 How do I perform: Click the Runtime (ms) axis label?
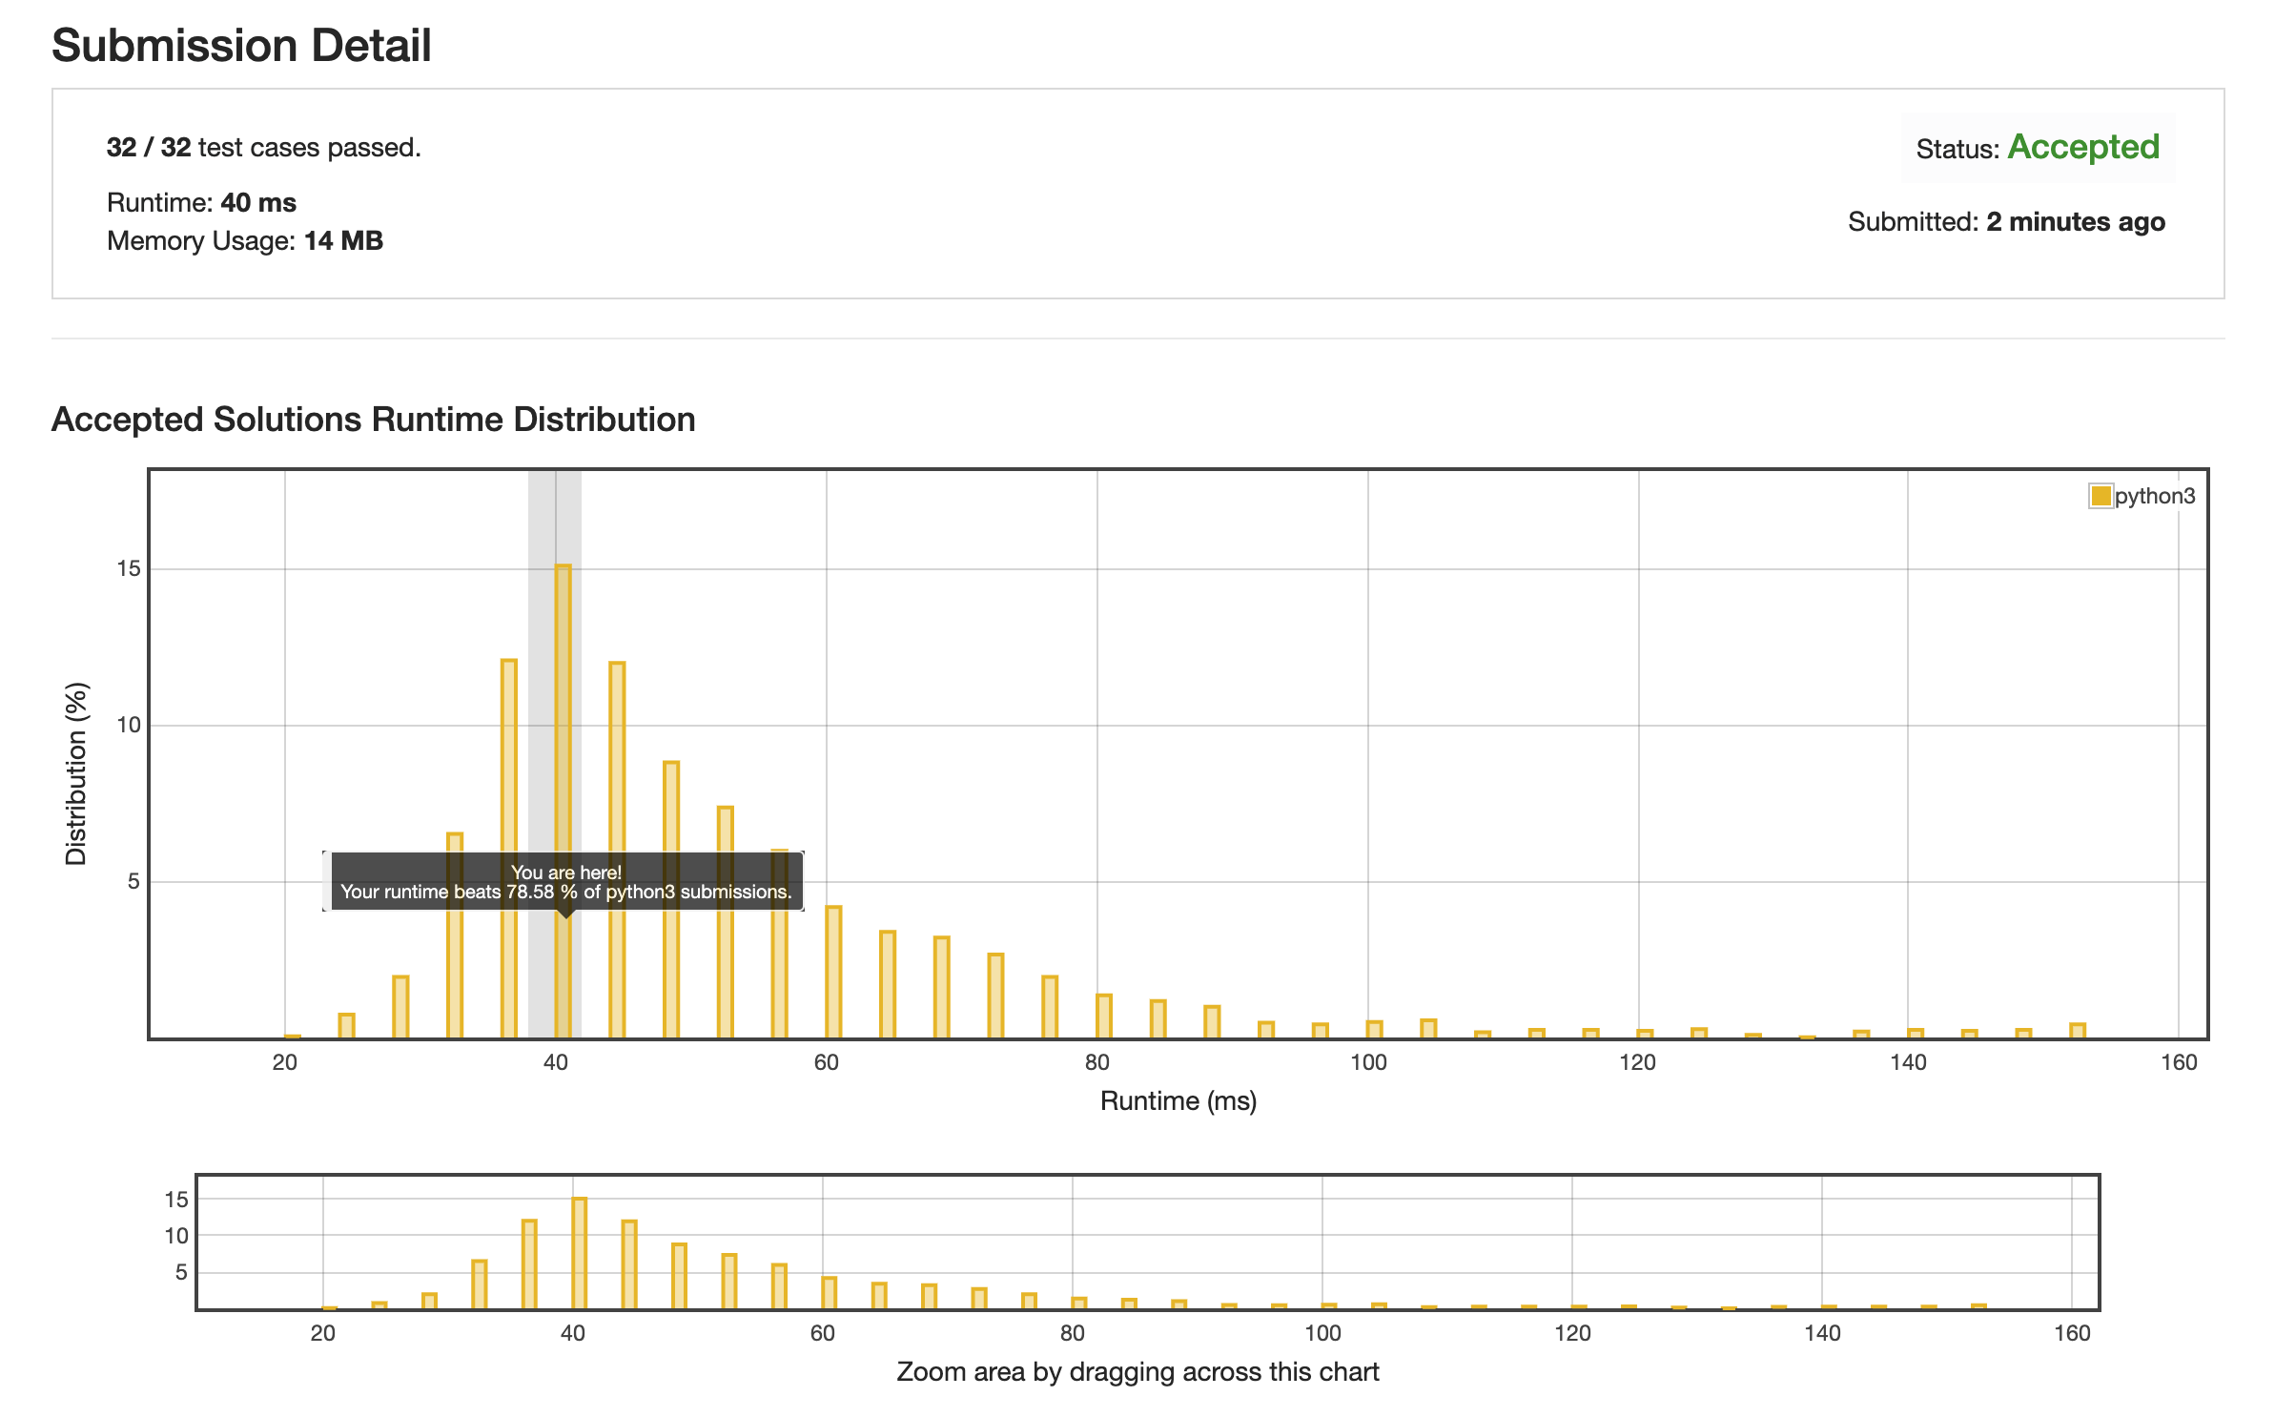(1178, 1101)
